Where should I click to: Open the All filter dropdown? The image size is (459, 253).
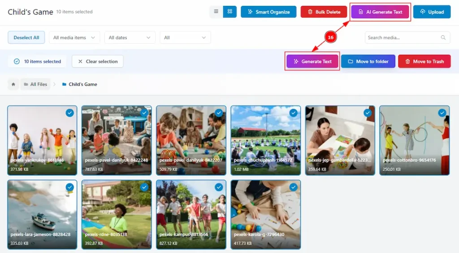coord(185,38)
